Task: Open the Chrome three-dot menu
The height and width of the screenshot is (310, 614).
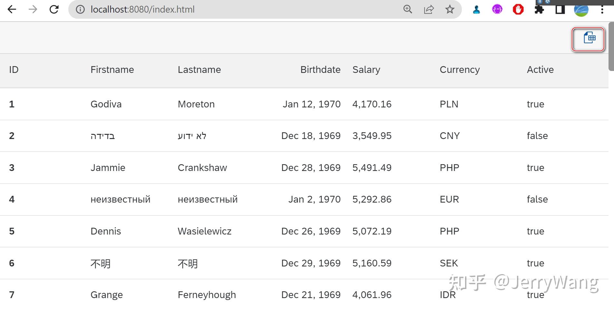Action: click(x=602, y=9)
